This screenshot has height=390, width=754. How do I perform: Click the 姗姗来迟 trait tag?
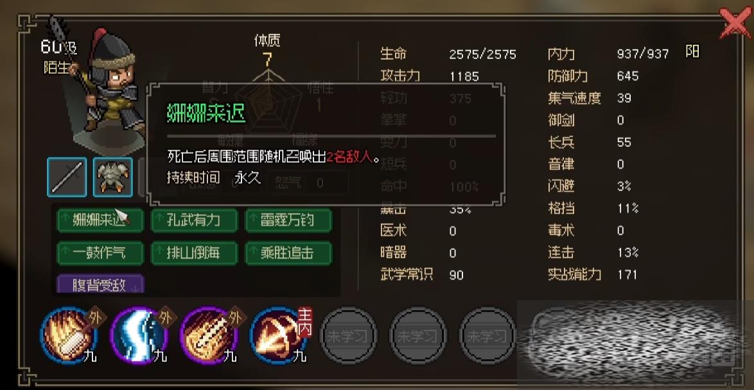(x=100, y=221)
